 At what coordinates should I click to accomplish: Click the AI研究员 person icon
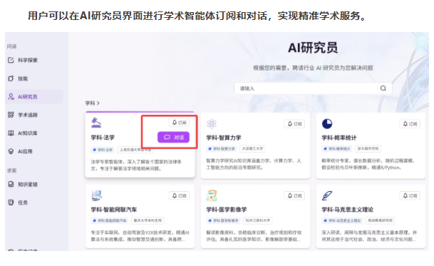11,97
